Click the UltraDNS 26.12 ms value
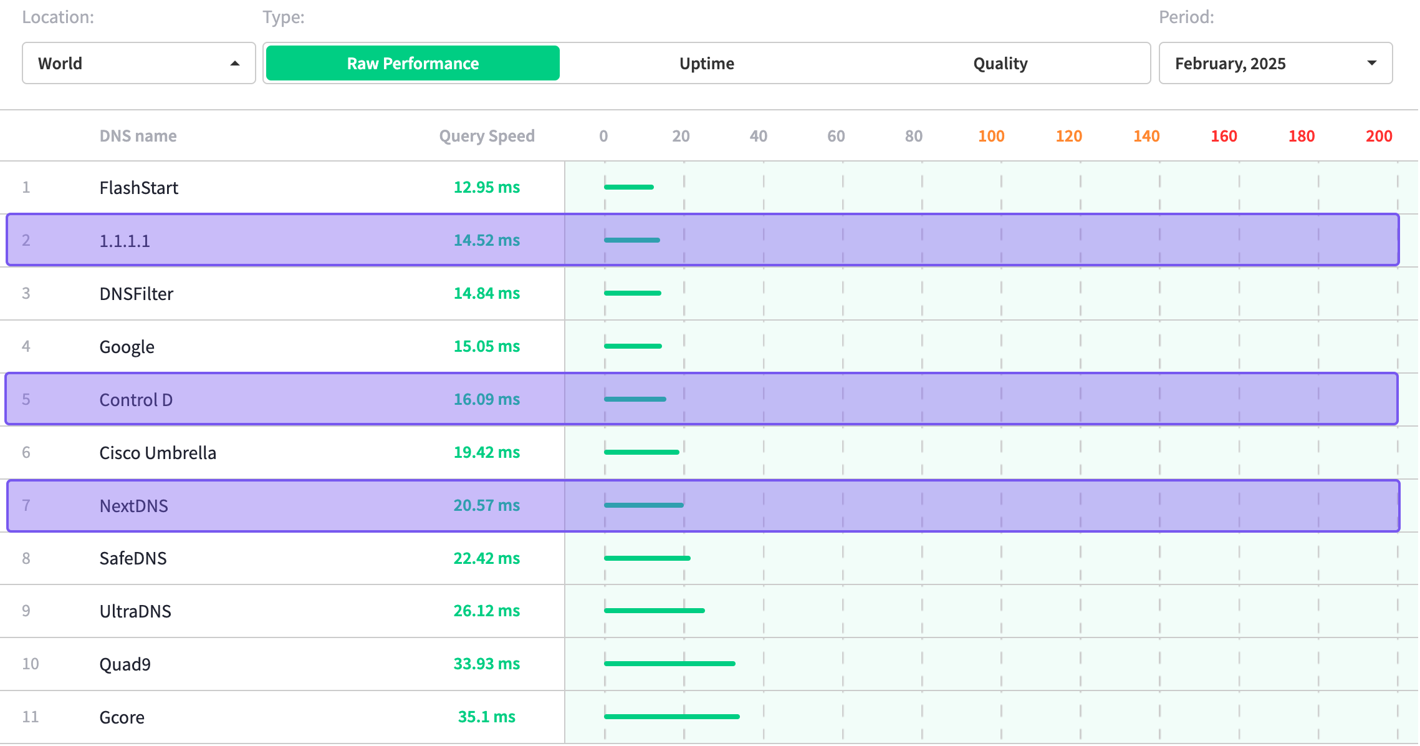This screenshot has width=1420, height=746. tap(487, 611)
